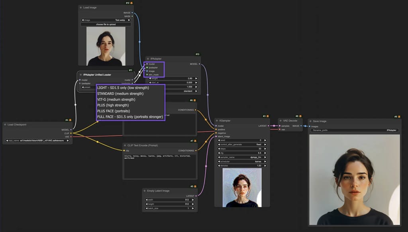This screenshot has height=232, width=408.
Task: Click the samples input port on VAE Decode
Action: 280,126
